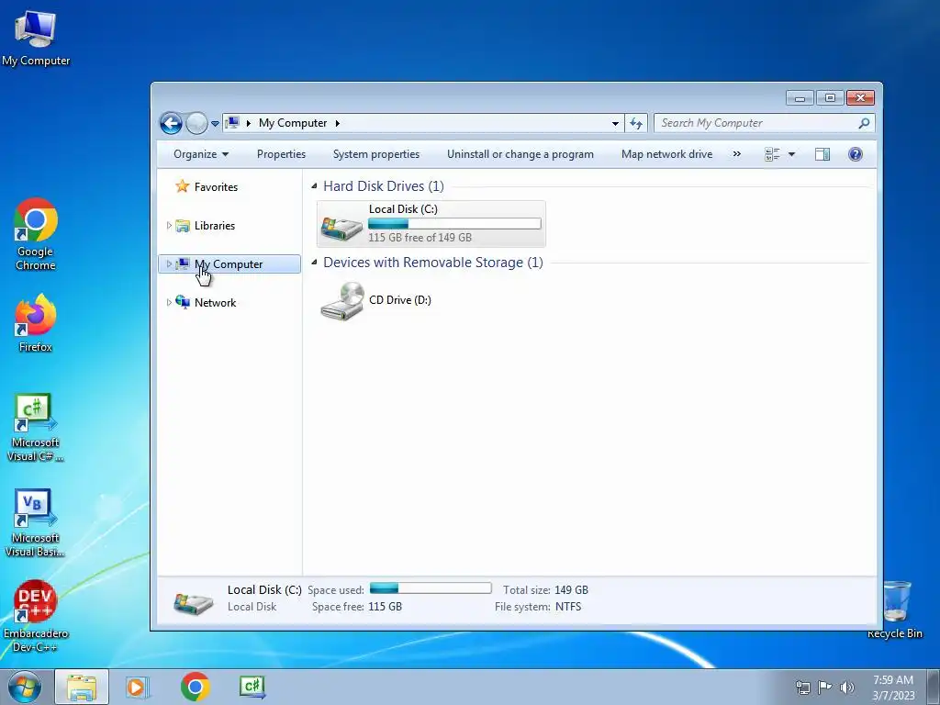Select My Computer in the navigation pane
Screen dimensions: 940x705
coord(229,263)
